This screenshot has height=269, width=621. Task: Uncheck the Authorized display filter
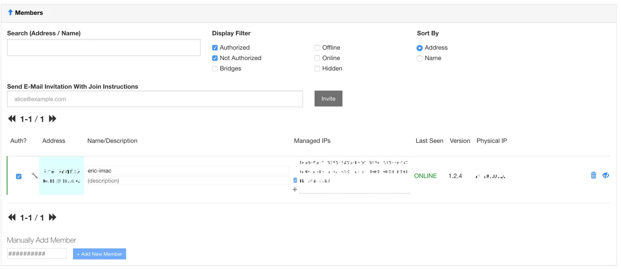[215, 48]
